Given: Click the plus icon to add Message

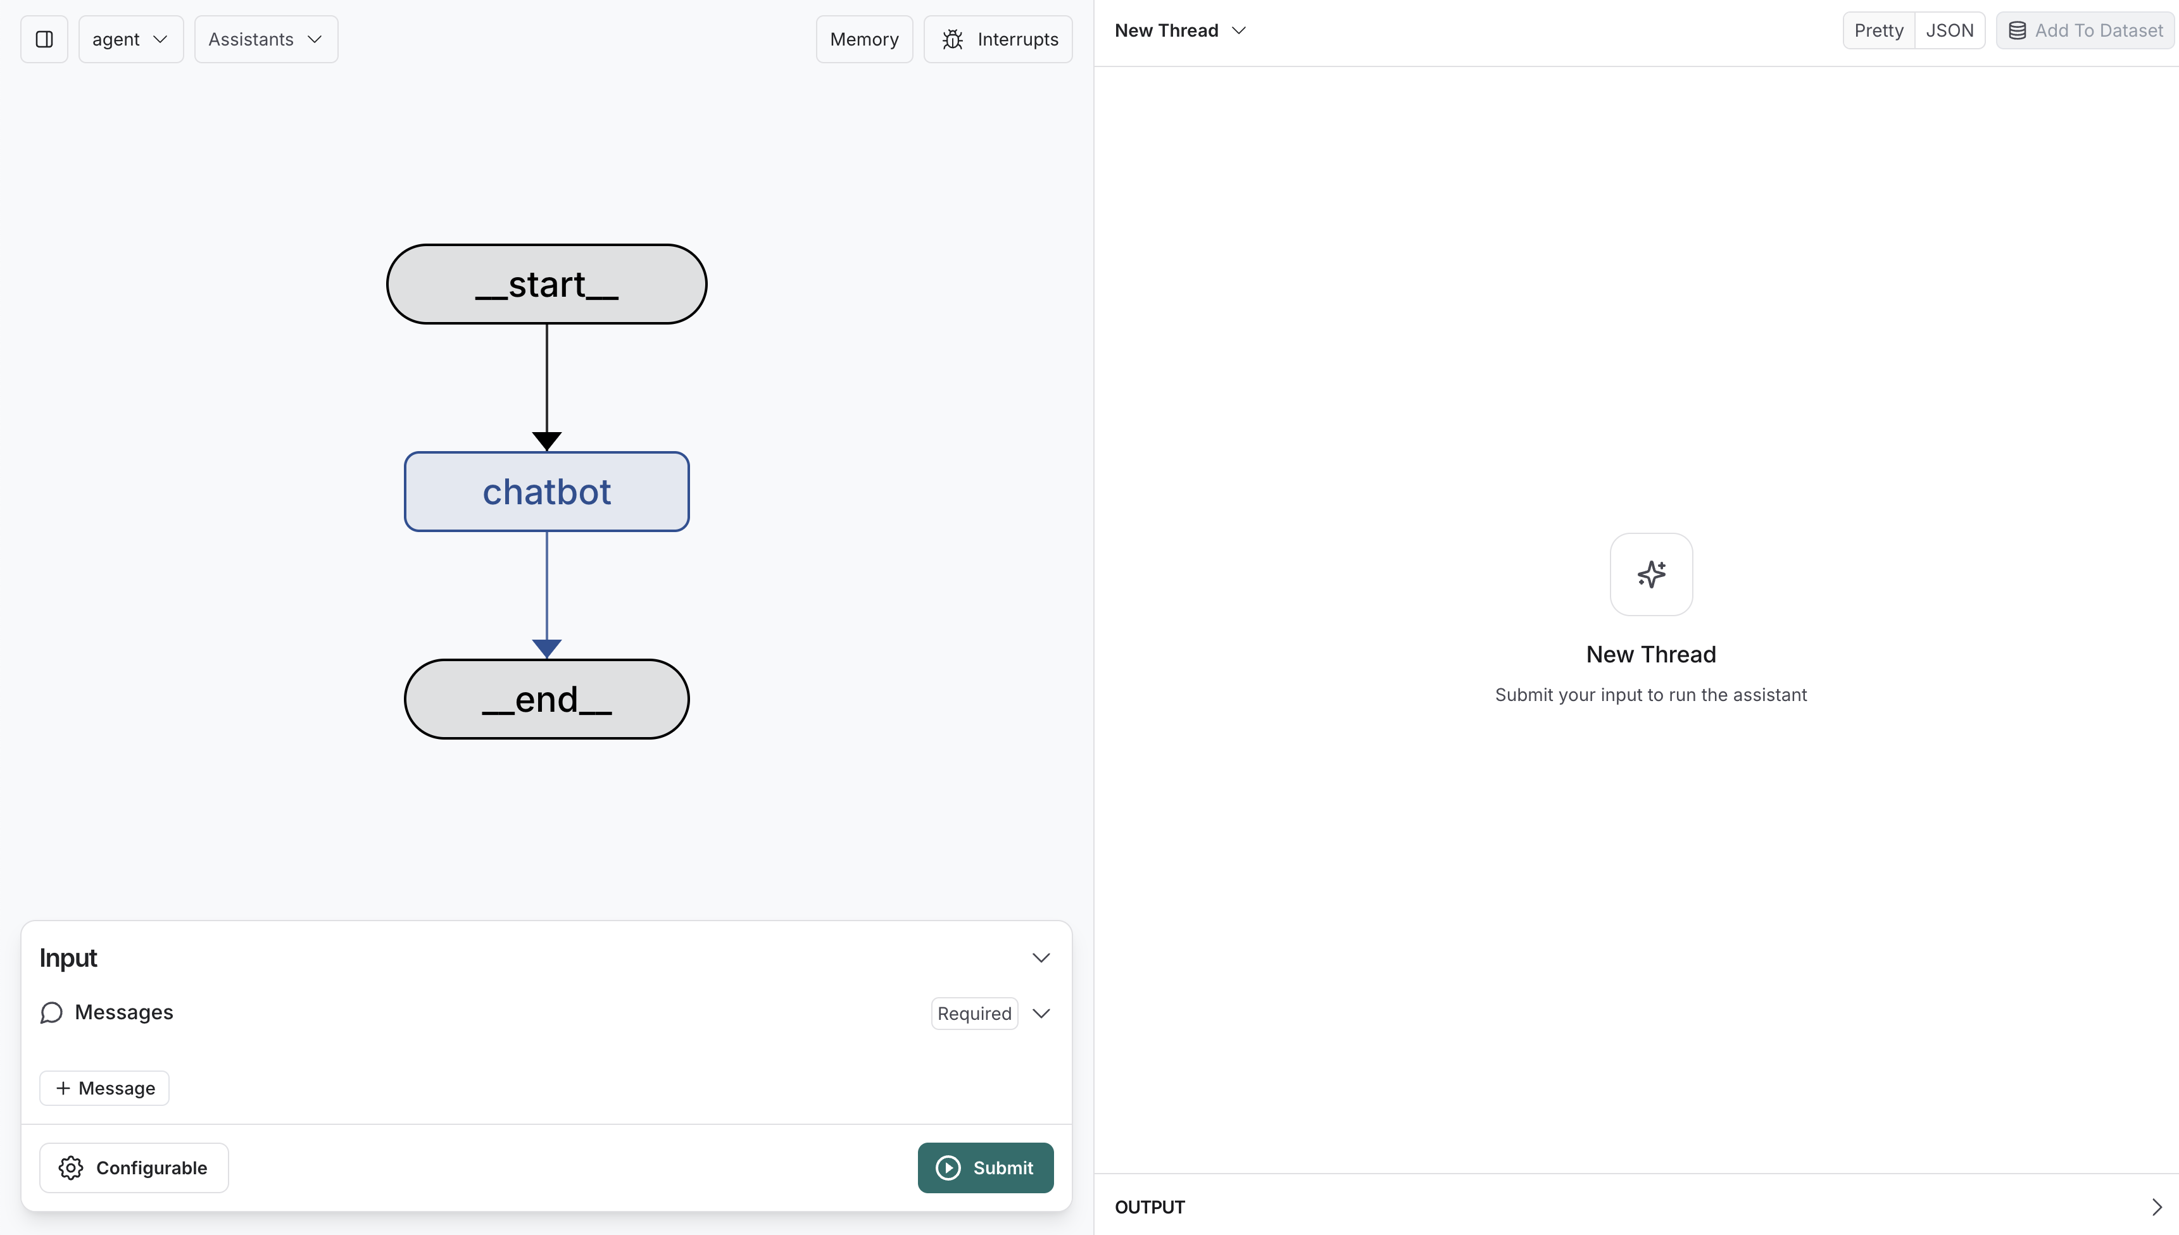Looking at the screenshot, I should coord(63,1088).
